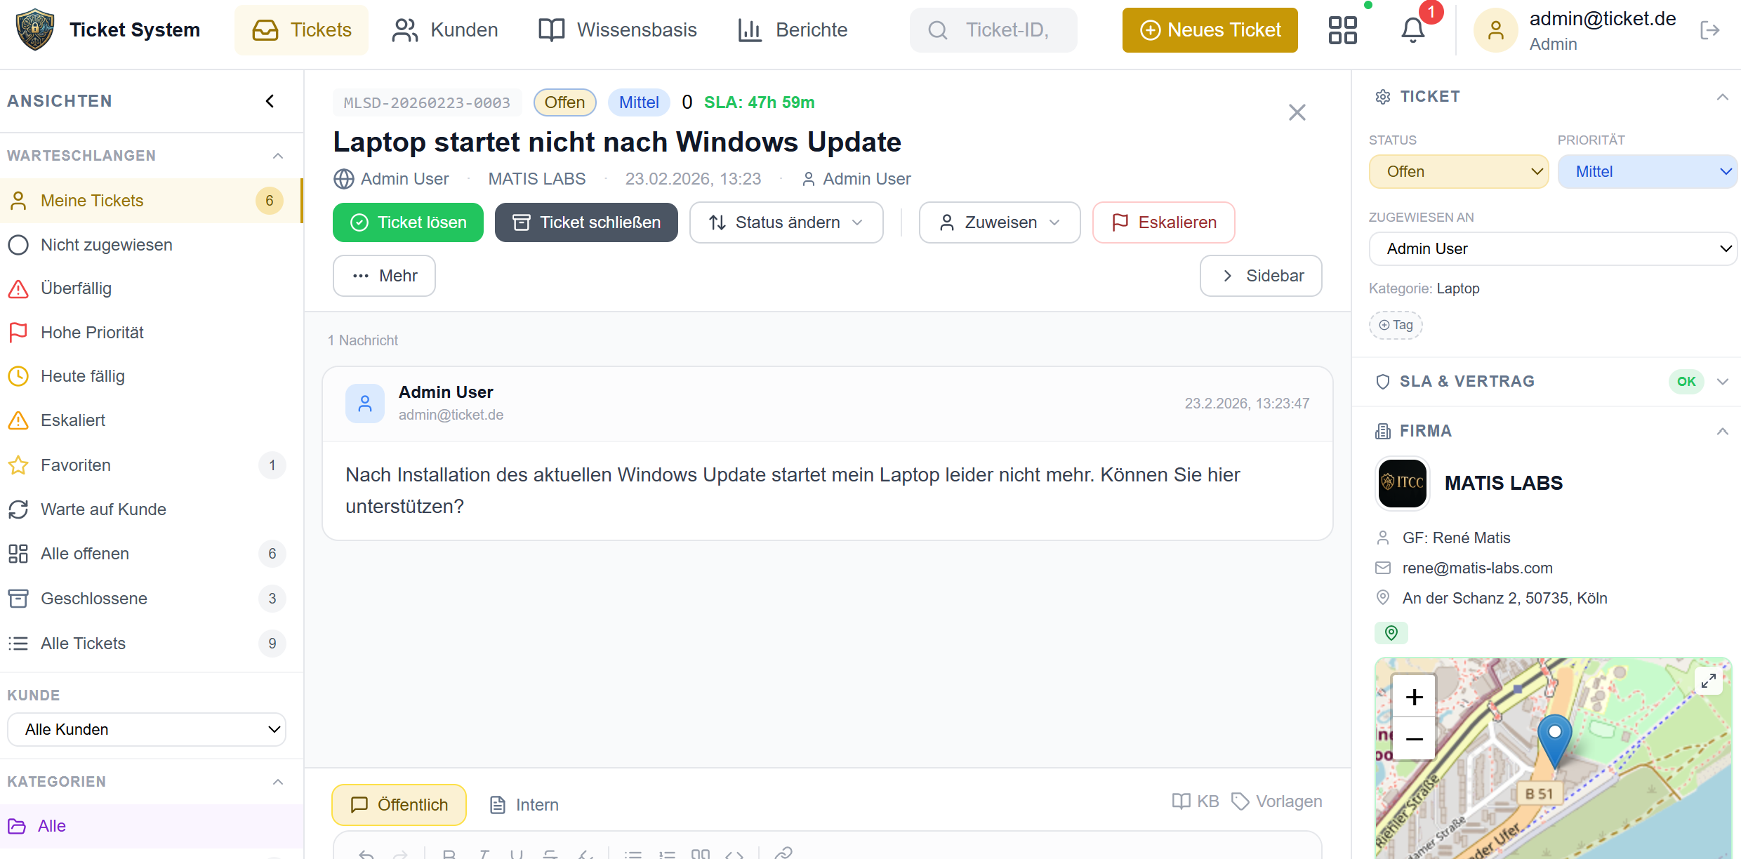Click the app grid icon next to notifications

[1343, 29]
